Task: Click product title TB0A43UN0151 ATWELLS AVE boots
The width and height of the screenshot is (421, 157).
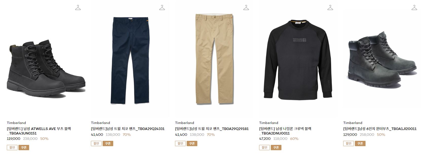Action: point(39,131)
